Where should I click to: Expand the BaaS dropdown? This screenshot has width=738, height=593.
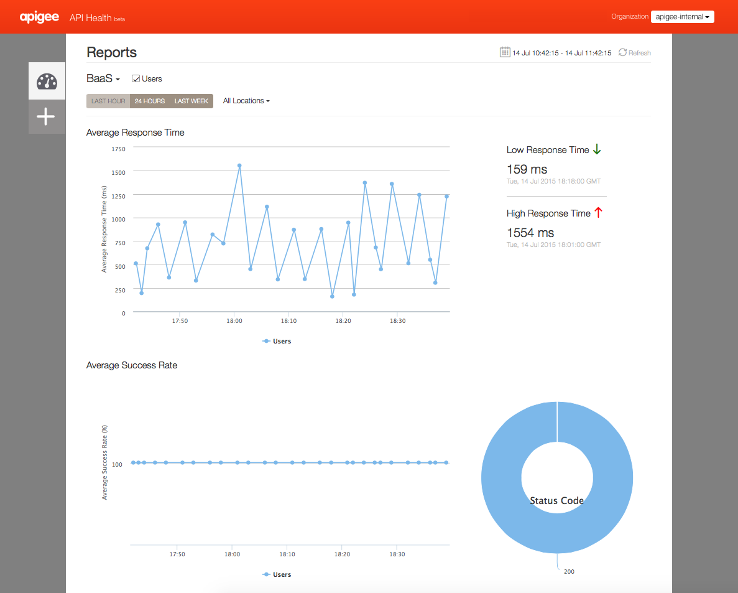[x=103, y=78]
